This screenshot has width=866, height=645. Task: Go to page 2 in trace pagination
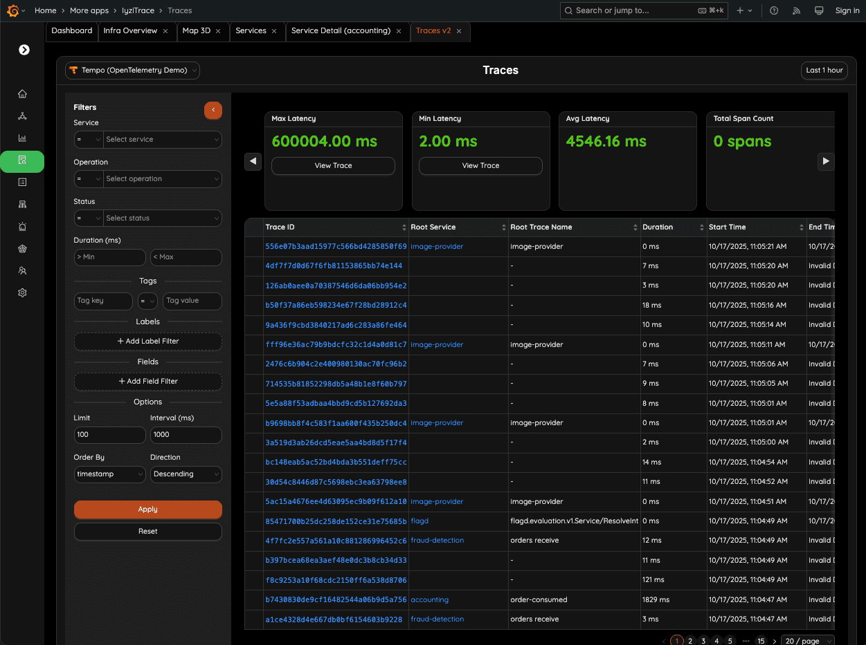[689, 641]
